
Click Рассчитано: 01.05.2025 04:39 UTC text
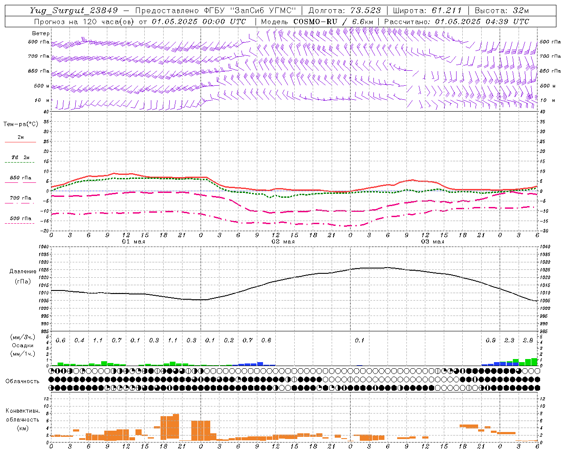pos(457,22)
